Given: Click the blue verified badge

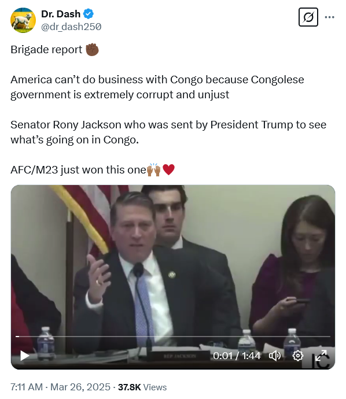Looking at the screenshot, I should (89, 14).
